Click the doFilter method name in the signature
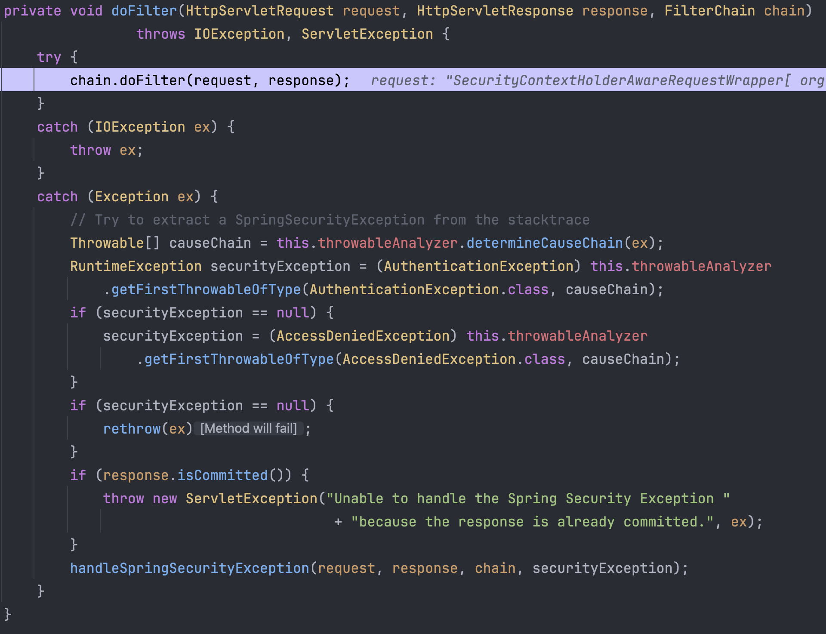The image size is (826, 634). pyautogui.click(x=144, y=11)
